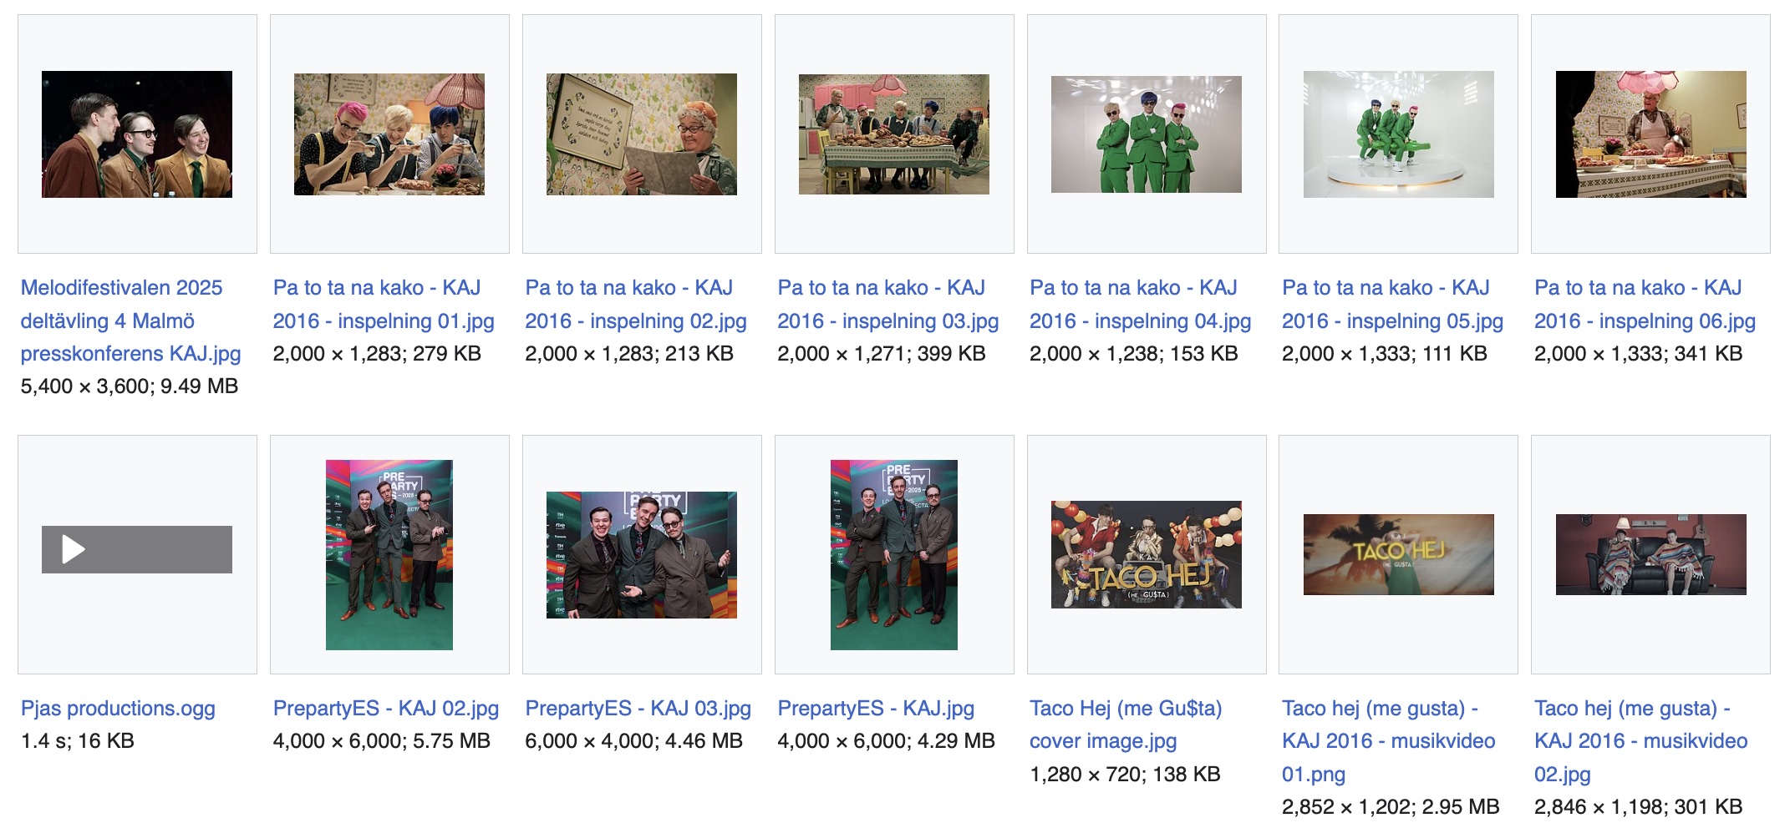Click the Pjas productions.ogg file link
The height and width of the screenshot is (828, 1790).
tap(118, 709)
